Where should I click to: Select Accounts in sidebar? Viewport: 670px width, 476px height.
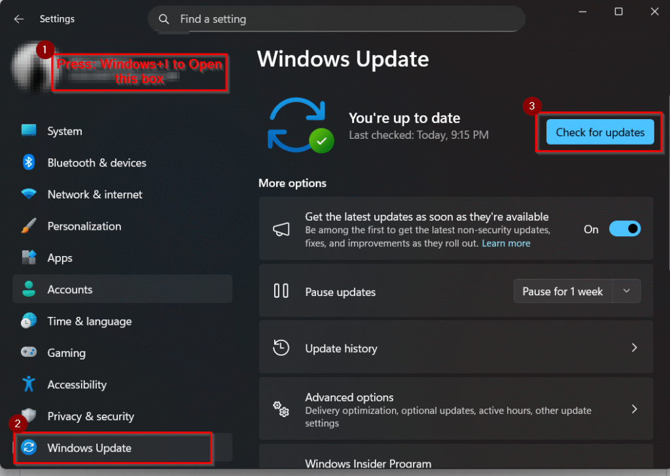tap(122, 289)
